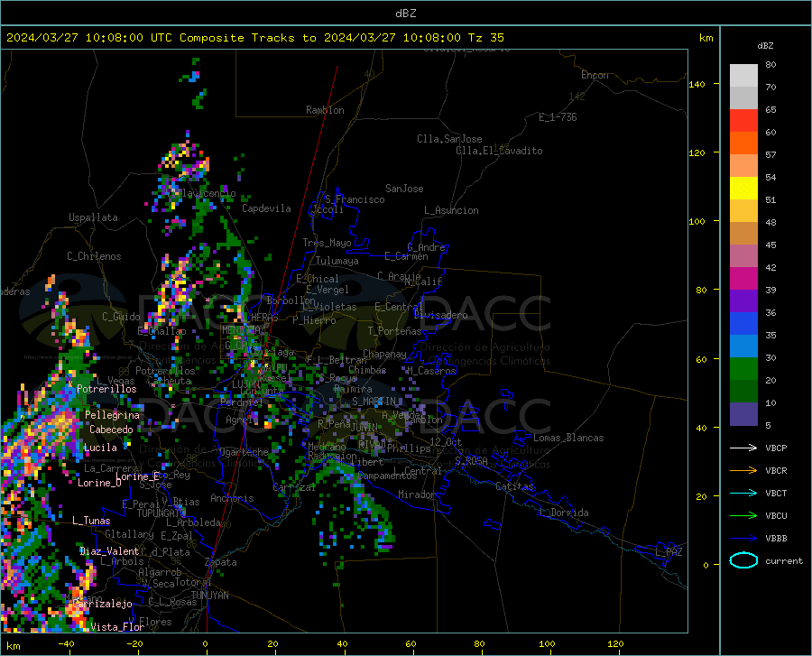Click the Tres_Mayo map label
This screenshot has height=656, width=812.
pyautogui.click(x=327, y=243)
